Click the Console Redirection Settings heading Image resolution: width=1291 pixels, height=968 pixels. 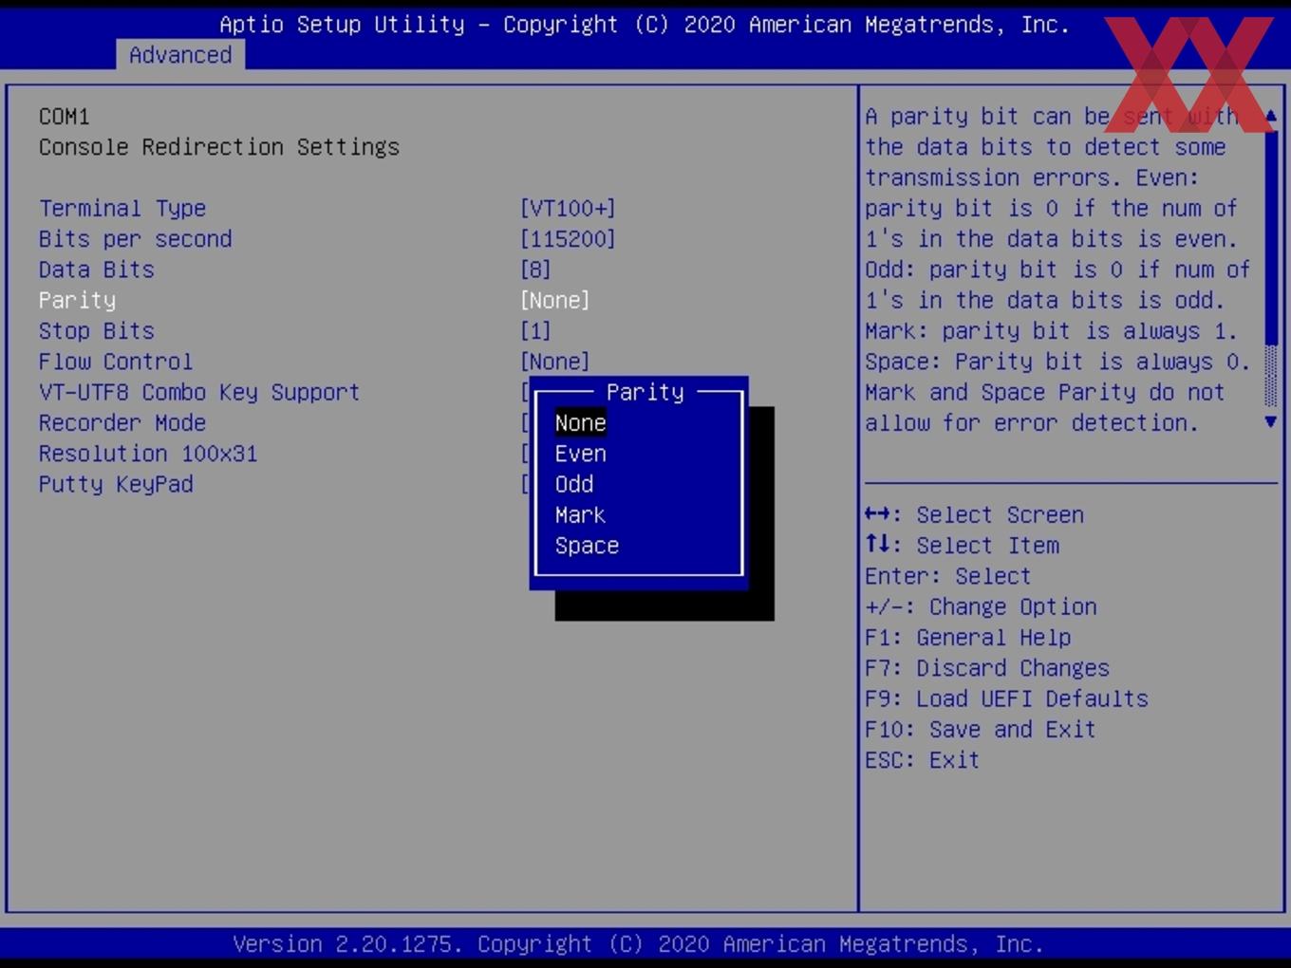219,147
